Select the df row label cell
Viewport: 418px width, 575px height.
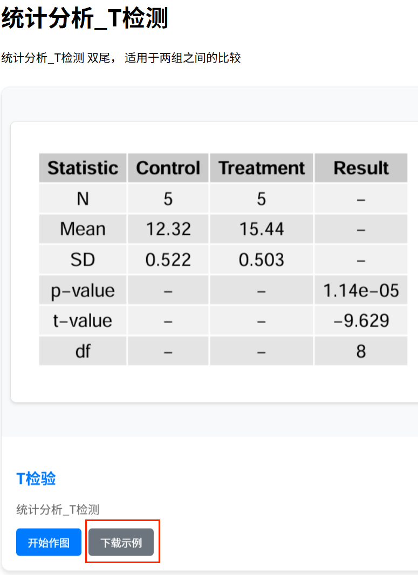(x=83, y=351)
